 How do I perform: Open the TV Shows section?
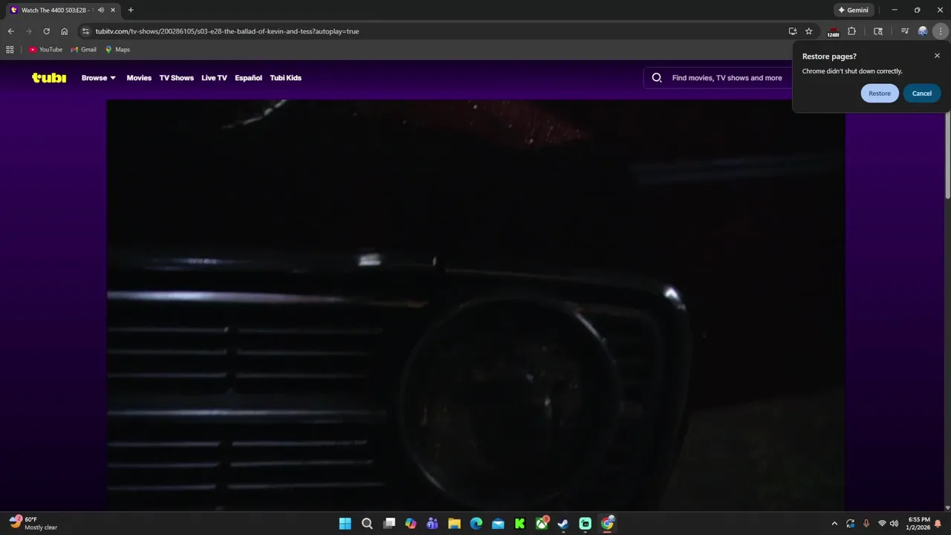click(176, 78)
